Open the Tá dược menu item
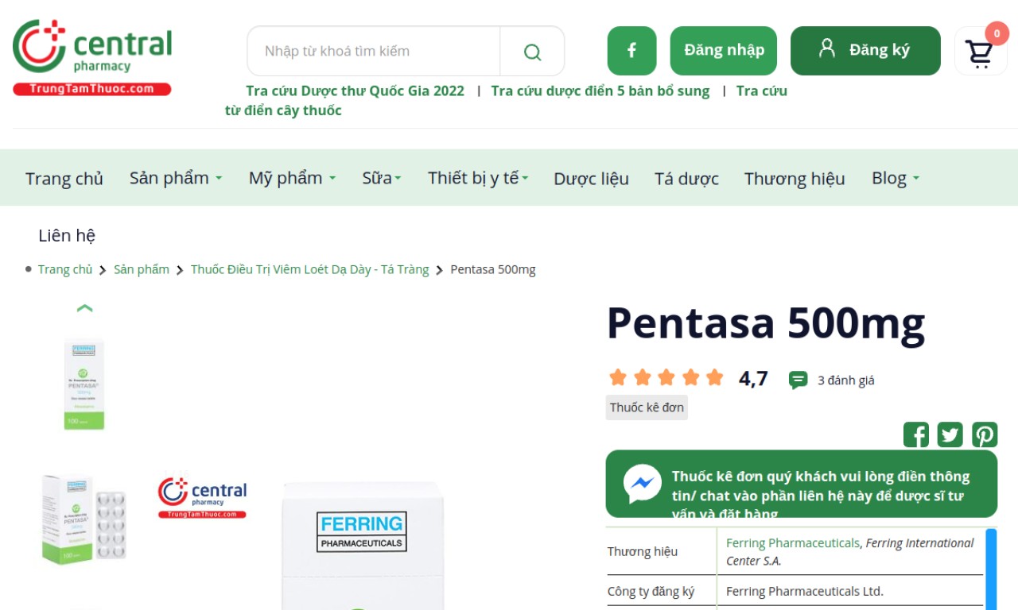This screenshot has height=610, width=1018. click(686, 179)
